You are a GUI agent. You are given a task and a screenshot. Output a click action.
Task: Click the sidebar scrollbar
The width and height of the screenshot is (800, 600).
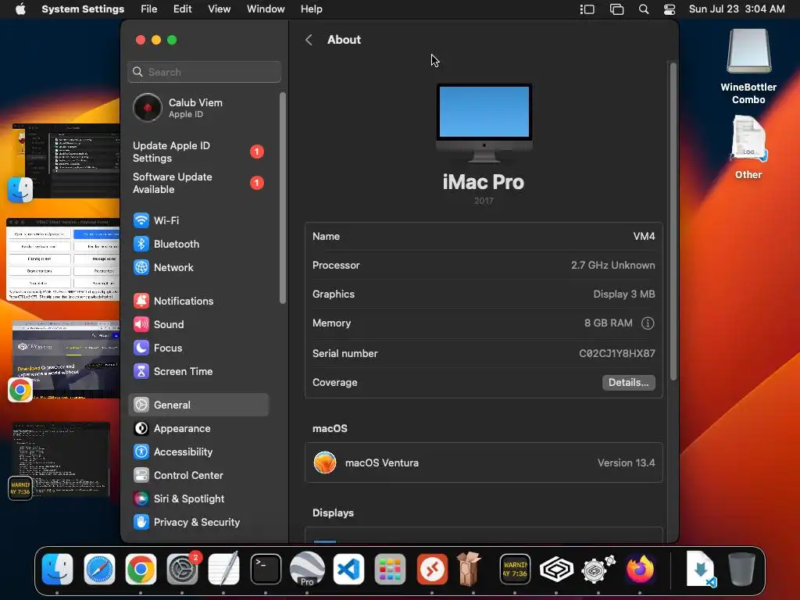(x=283, y=198)
